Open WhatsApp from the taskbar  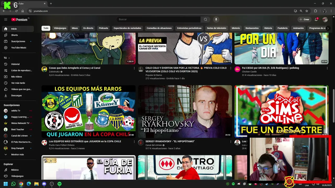[13, 184]
